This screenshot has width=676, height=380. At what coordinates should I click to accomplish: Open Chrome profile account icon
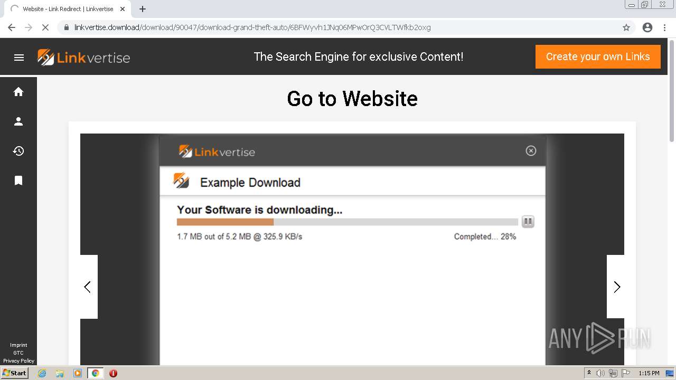click(x=647, y=27)
